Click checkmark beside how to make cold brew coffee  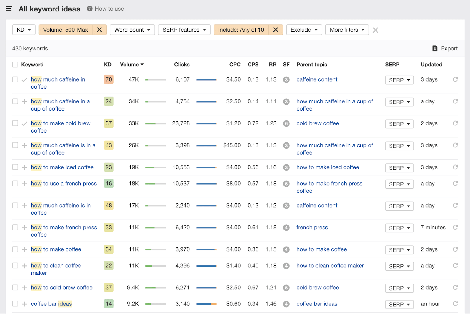(x=24, y=123)
